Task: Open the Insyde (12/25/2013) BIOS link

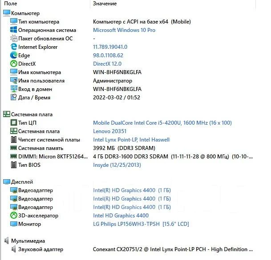Action: [117, 165]
